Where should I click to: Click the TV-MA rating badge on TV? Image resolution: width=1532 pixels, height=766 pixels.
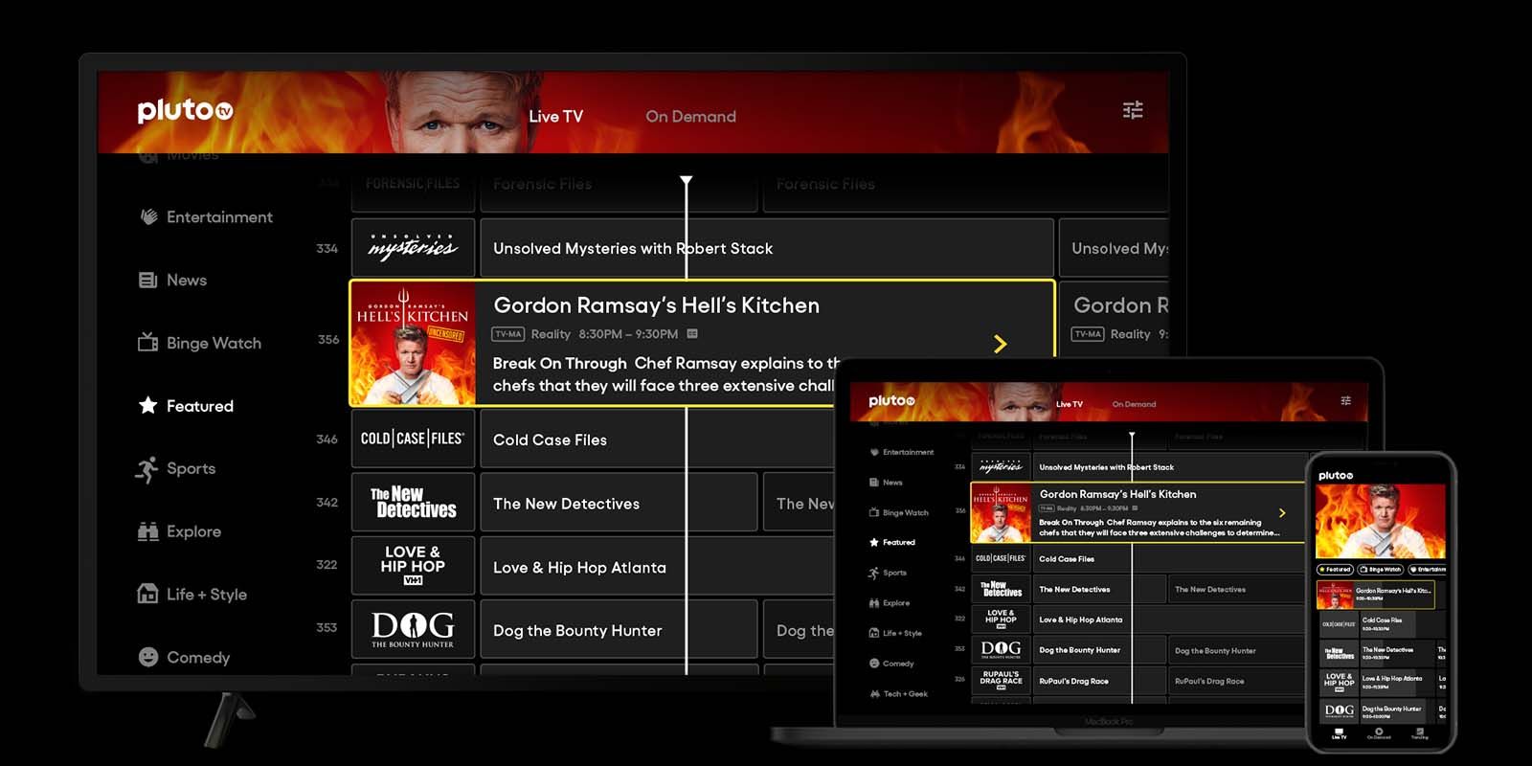pyautogui.click(x=508, y=334)
